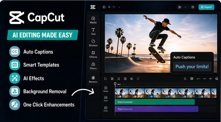Open the dropdown arrow left of Export

coord(185,7)
